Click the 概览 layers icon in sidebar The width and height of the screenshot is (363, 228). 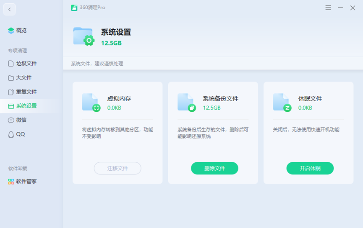11,31
